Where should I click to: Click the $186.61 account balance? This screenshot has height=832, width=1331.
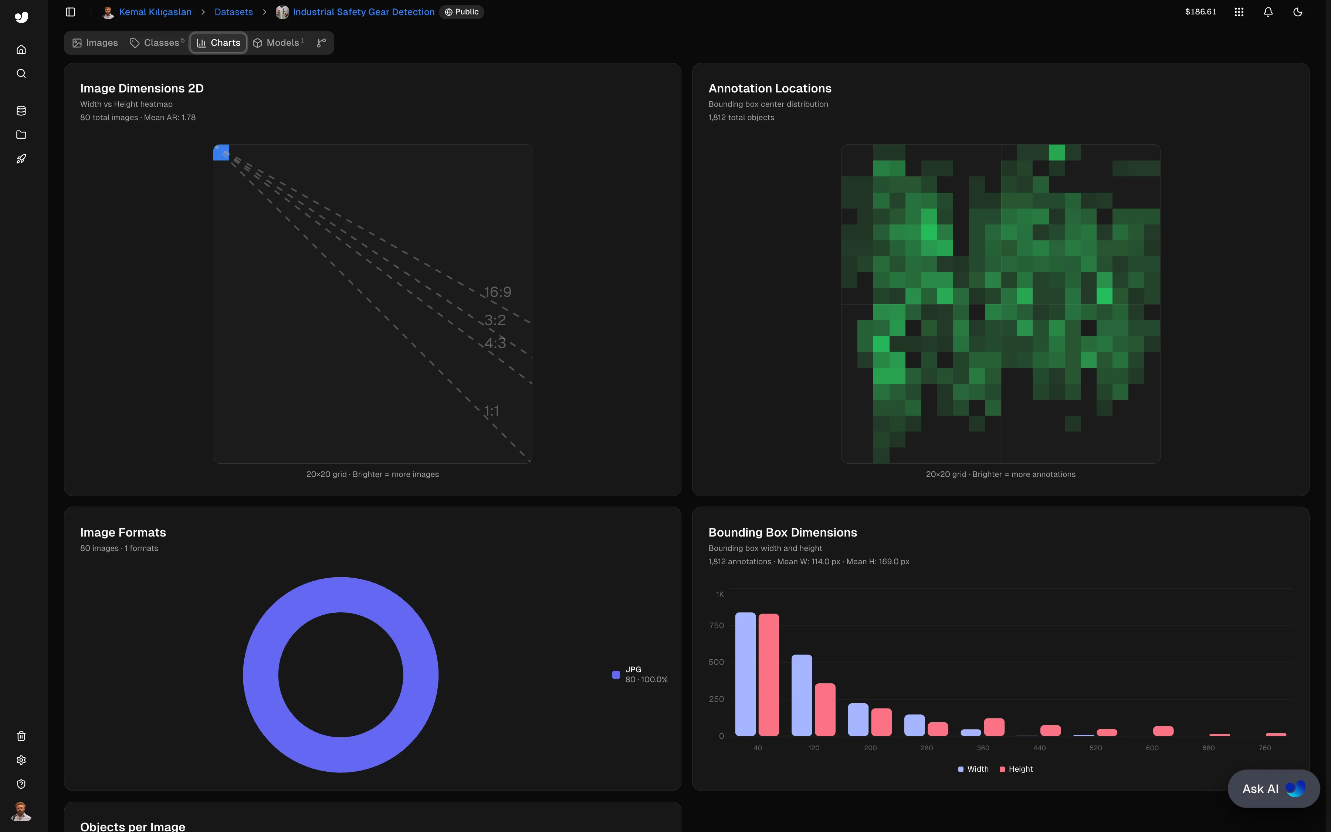(1200, 12)
